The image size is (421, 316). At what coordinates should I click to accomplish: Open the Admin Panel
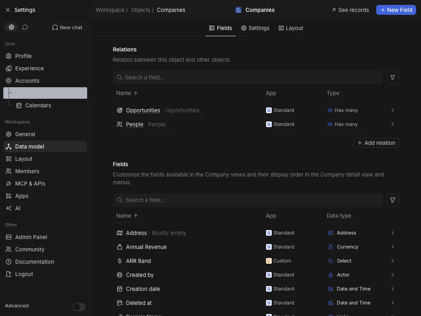click(x=45, y=237)
